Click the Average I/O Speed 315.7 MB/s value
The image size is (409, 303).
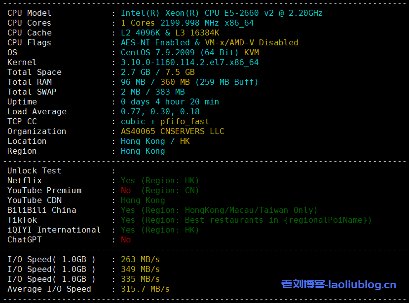pyautogui.click(x=145, y=289)
